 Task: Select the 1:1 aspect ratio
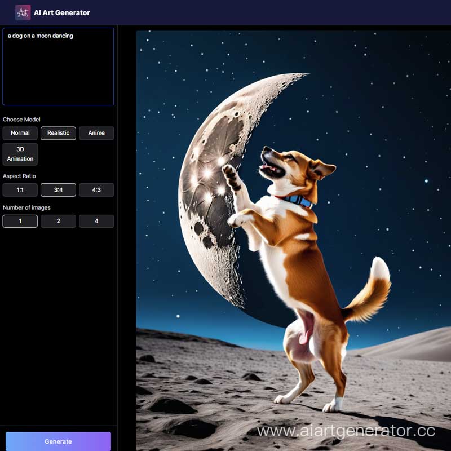click(20, 190)
